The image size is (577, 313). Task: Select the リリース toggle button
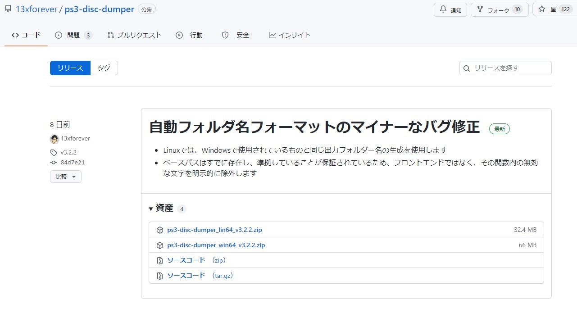click(70, 68)
